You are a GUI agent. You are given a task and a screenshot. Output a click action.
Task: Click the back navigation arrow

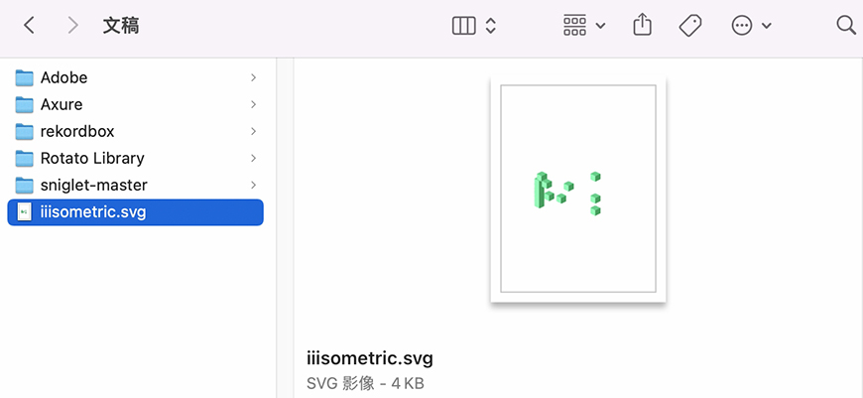29,26
